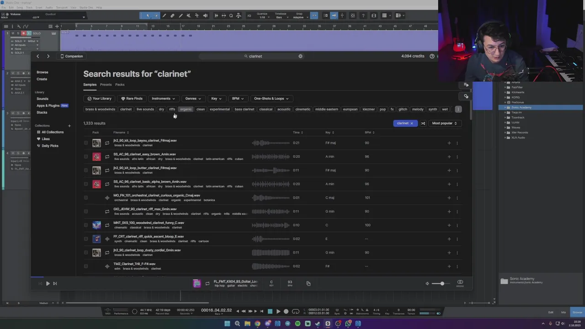Expand the One-Shots & Loops dropdown
This screenshot has height=329, width=585.
click(271, 98)
